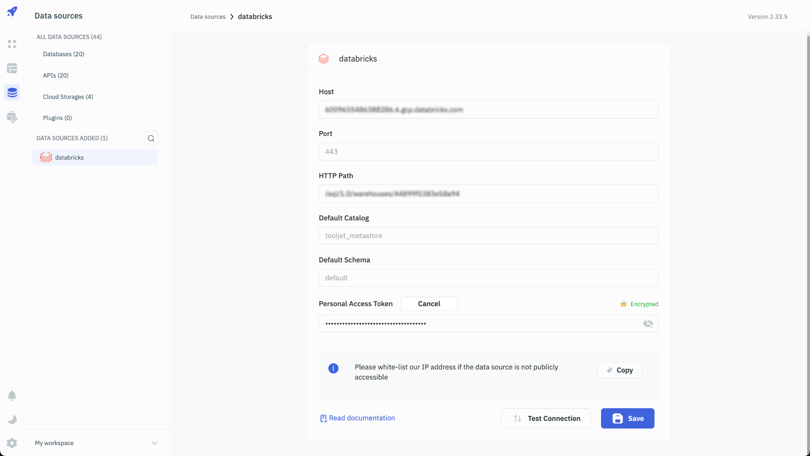The height and width of the screenshot is (456, 810).
Task: Search added data sources magnifier icon
Action: tap(151, 138)
